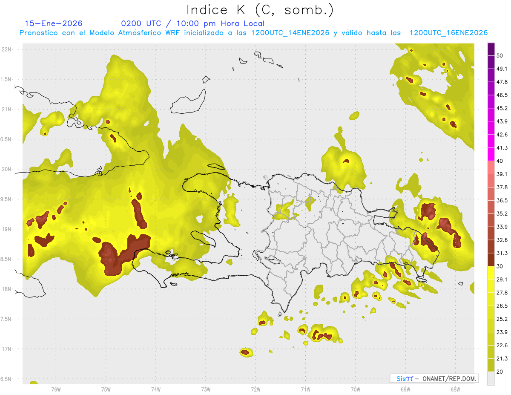Click legend value '36.5'
511x395 pixels.
click(x=502, y=200)
